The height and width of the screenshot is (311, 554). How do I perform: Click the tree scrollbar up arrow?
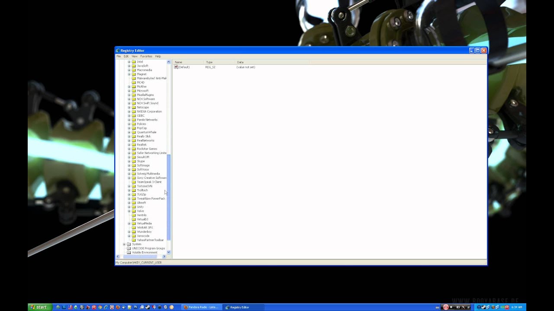point(169,62)
